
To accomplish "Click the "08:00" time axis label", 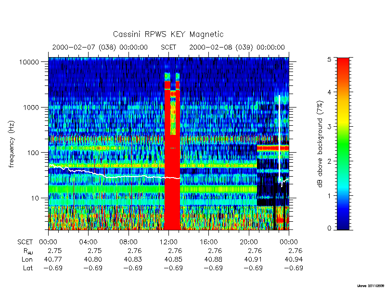I will point(128,242).
